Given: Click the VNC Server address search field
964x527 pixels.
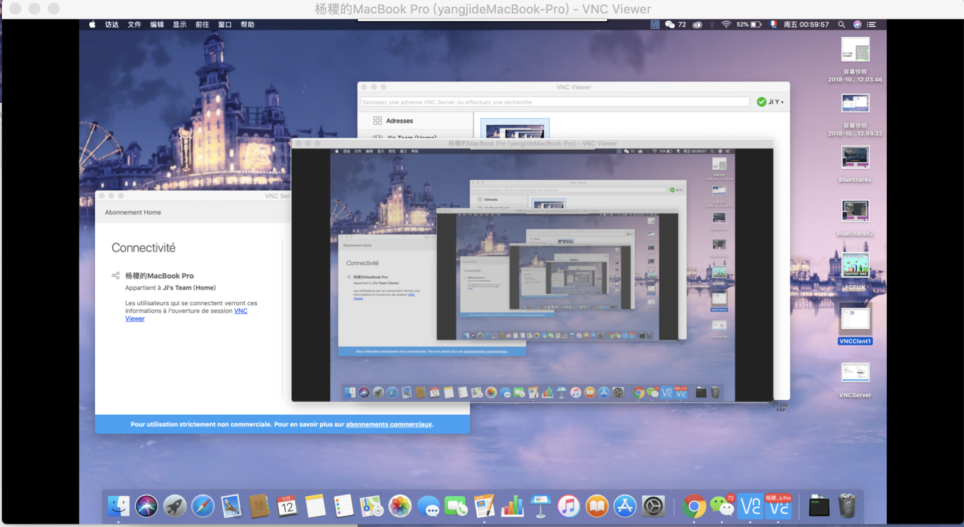Looking at the screenshot, I should [554, 102].
